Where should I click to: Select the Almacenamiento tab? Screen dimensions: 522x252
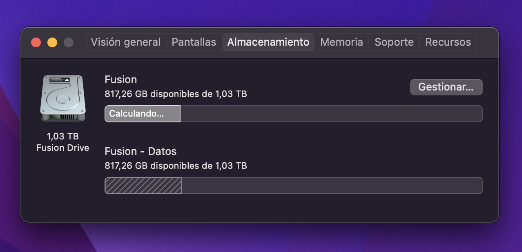[x=268, y=42]
